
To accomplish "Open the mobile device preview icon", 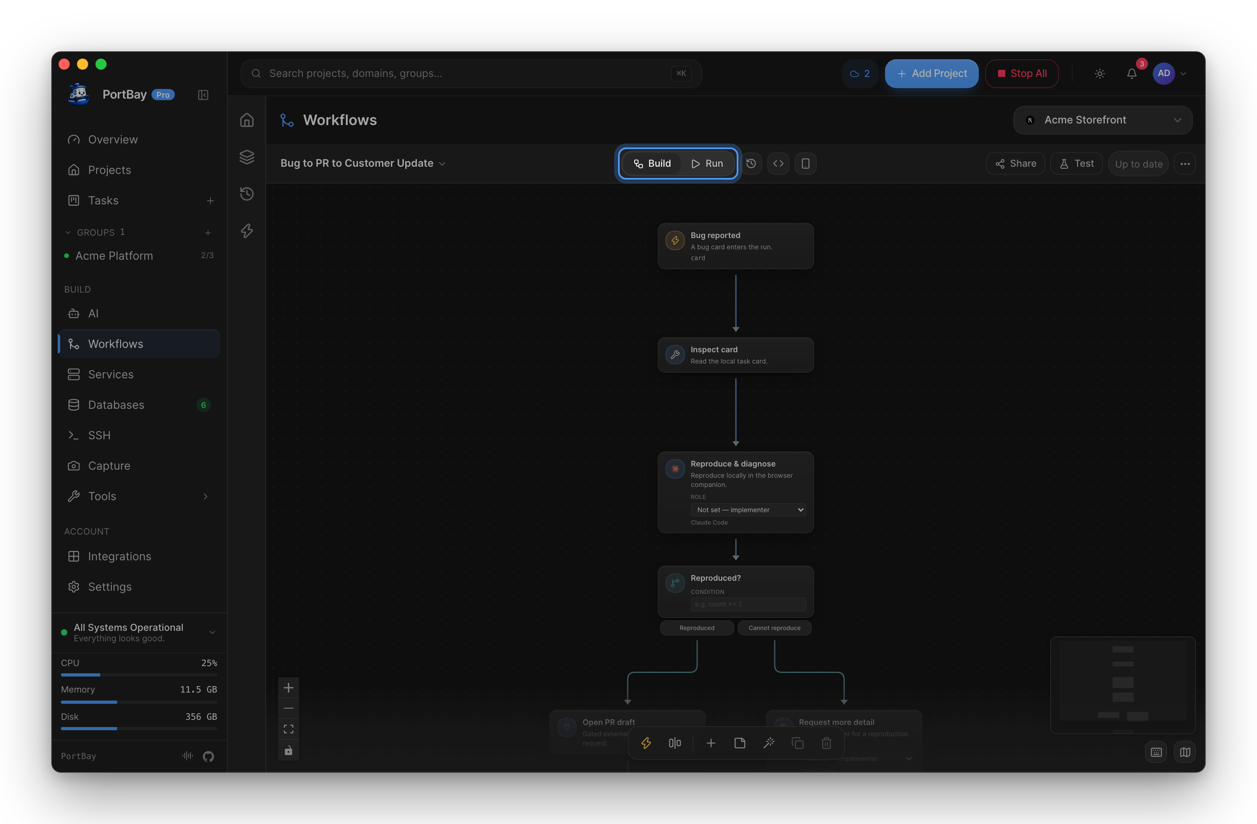I will (805, 164).
